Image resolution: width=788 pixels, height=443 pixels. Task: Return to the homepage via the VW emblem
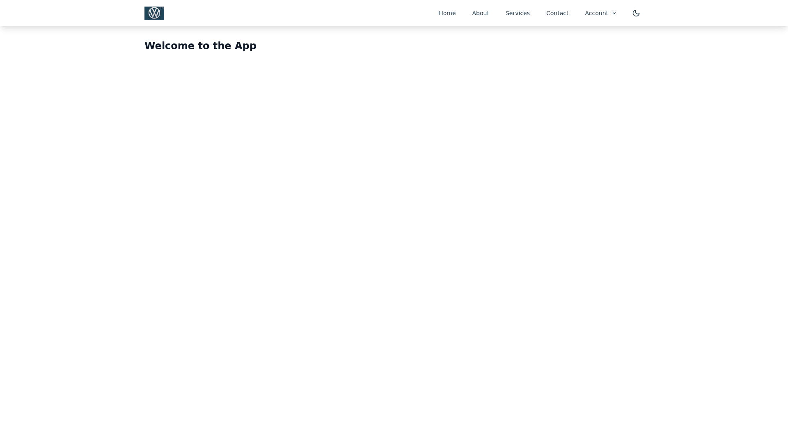[x=154, y=13]
